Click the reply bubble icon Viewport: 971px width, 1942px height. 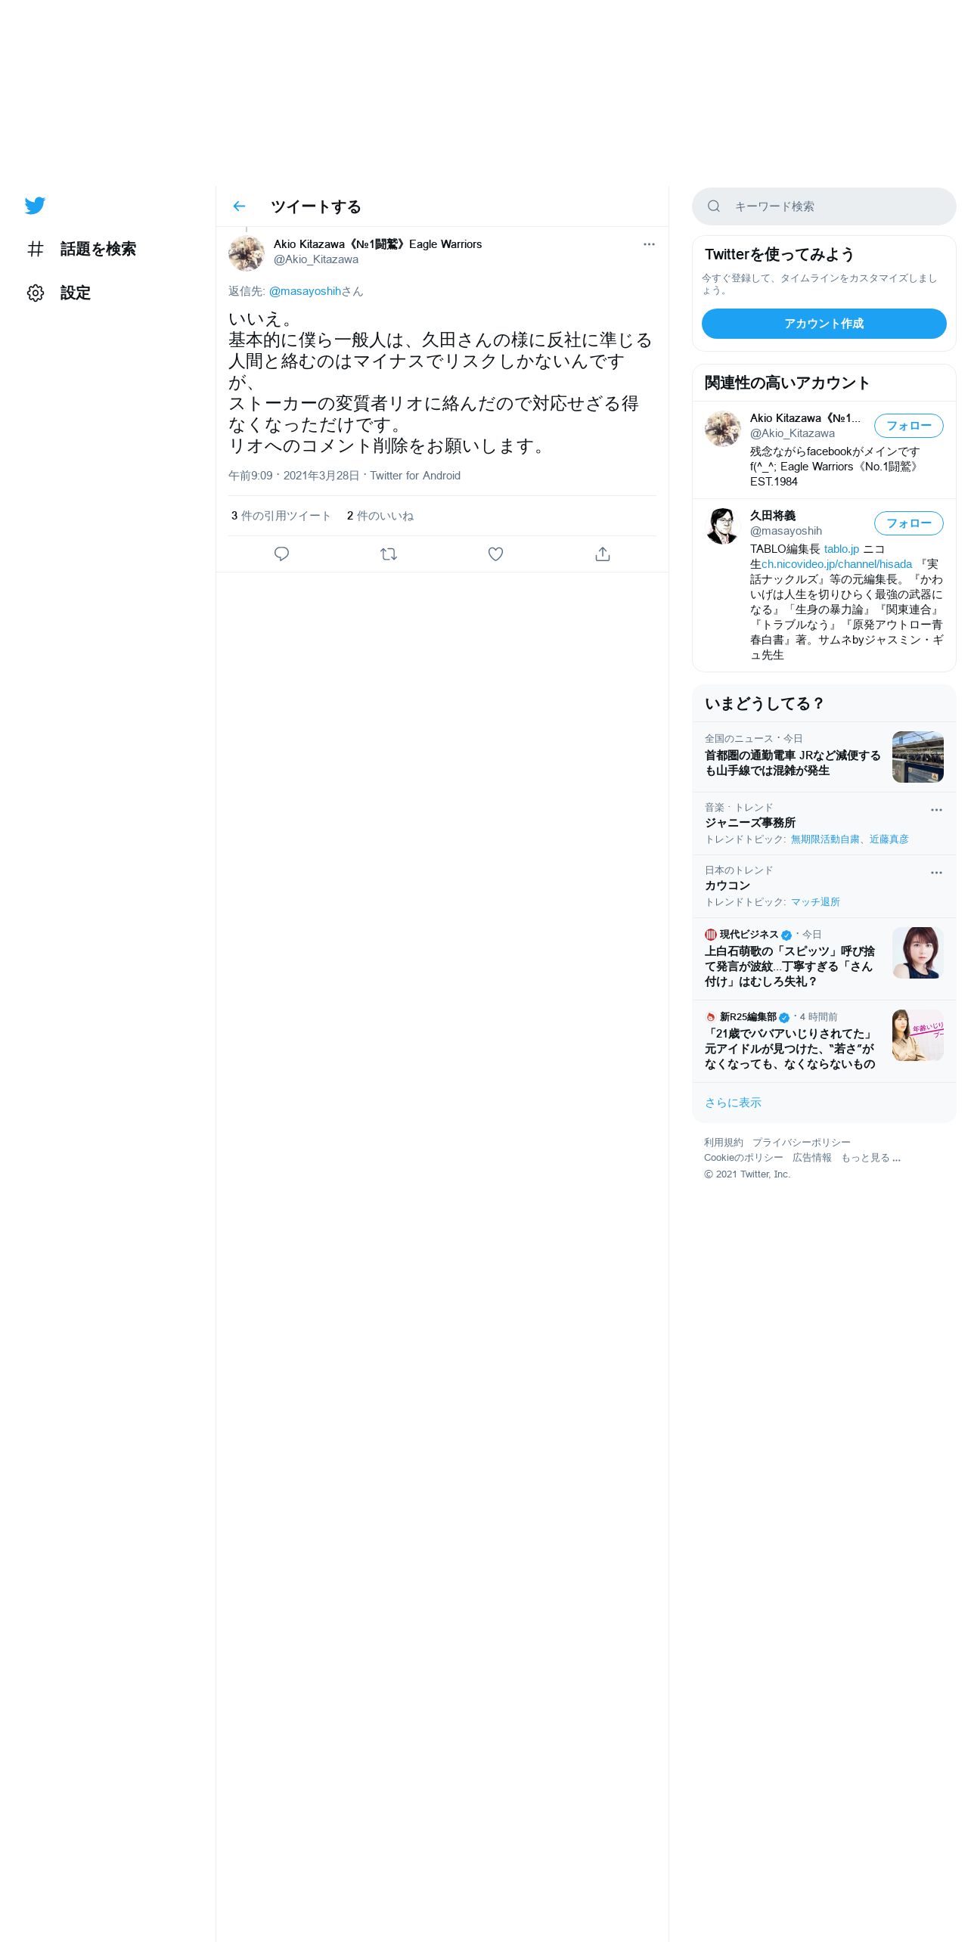(281, 554)
